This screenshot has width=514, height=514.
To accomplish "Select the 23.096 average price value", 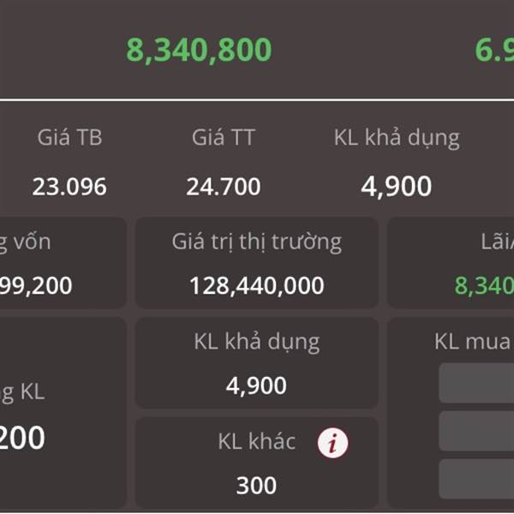I will (x=69, y=187).
